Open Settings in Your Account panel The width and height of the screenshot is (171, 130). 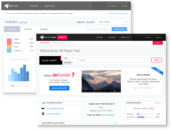click(158, 103)
